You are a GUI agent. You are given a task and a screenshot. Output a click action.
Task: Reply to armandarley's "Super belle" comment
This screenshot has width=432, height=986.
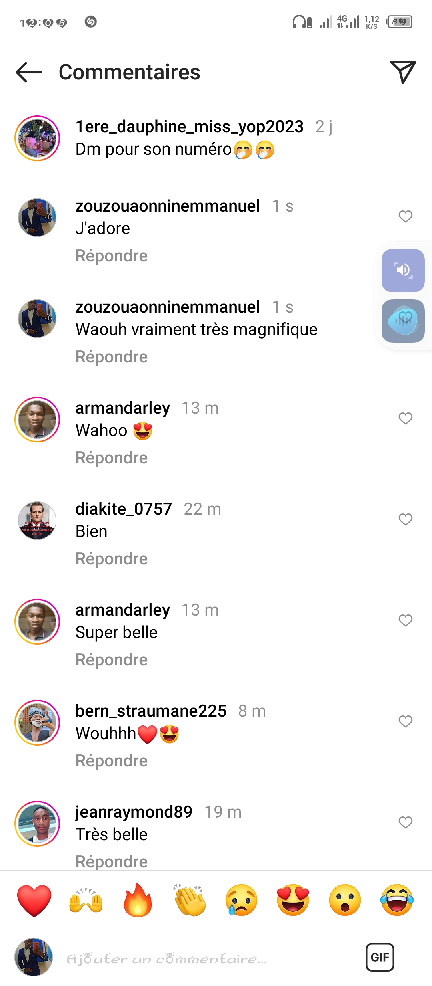point(112,660)
